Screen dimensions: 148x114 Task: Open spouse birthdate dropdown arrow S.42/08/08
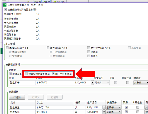pyautogui.click(x=92, y=83)
